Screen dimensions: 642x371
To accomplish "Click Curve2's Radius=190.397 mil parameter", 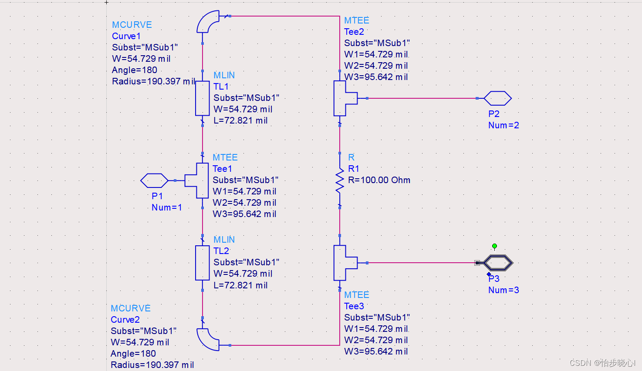I will tap(152, 365).
